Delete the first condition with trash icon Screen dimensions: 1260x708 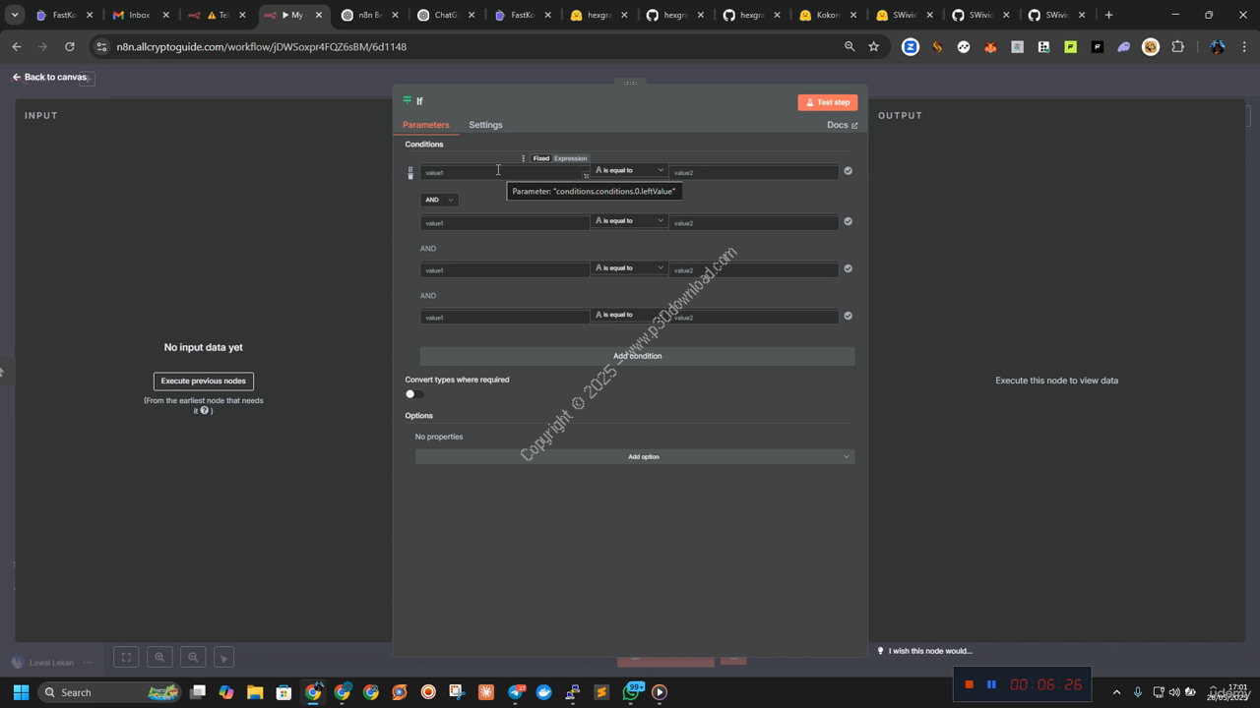pos(410,176)
